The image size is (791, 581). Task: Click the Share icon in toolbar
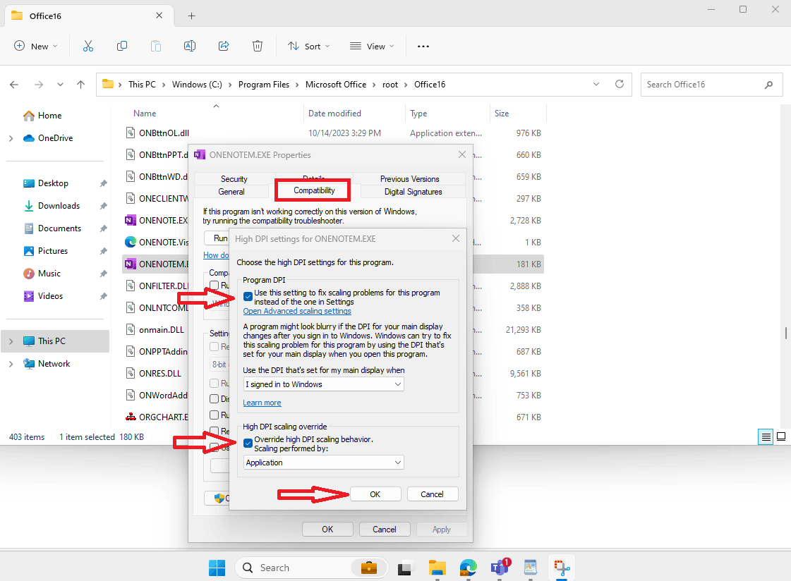pyautogui.click(x=224, y=47)
